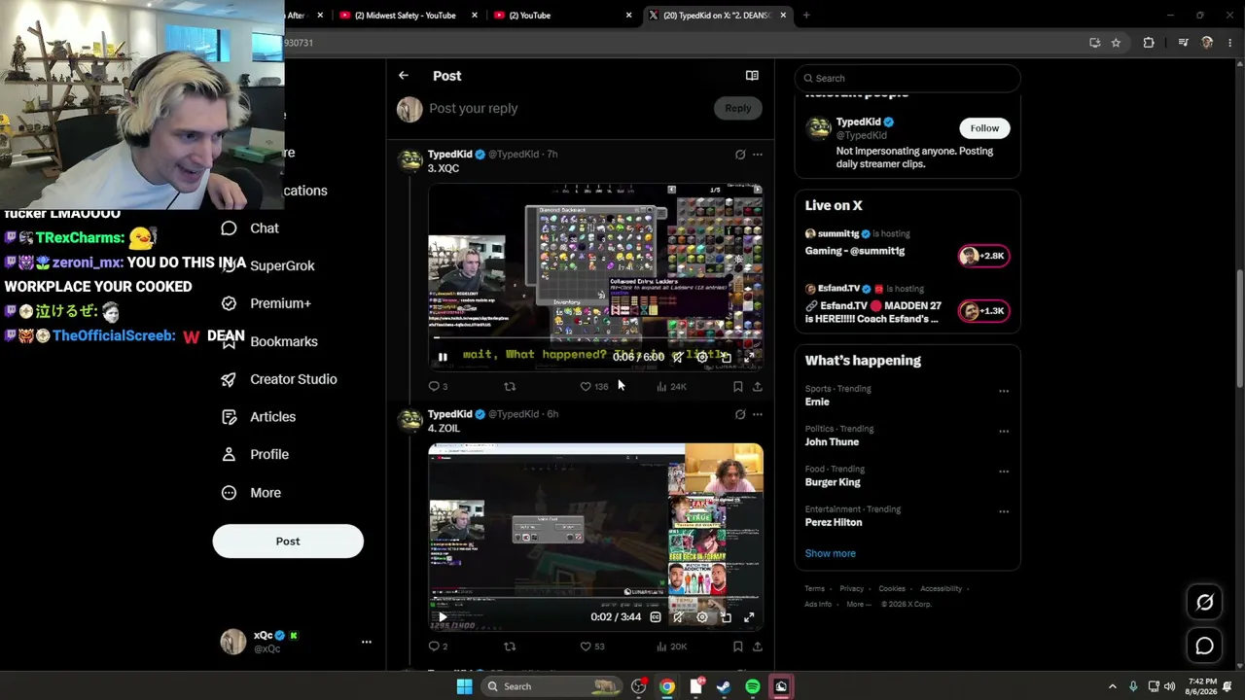
Task: Open picture-in-picture on 4. ZOIL video
Action: [x=726, y=617]
